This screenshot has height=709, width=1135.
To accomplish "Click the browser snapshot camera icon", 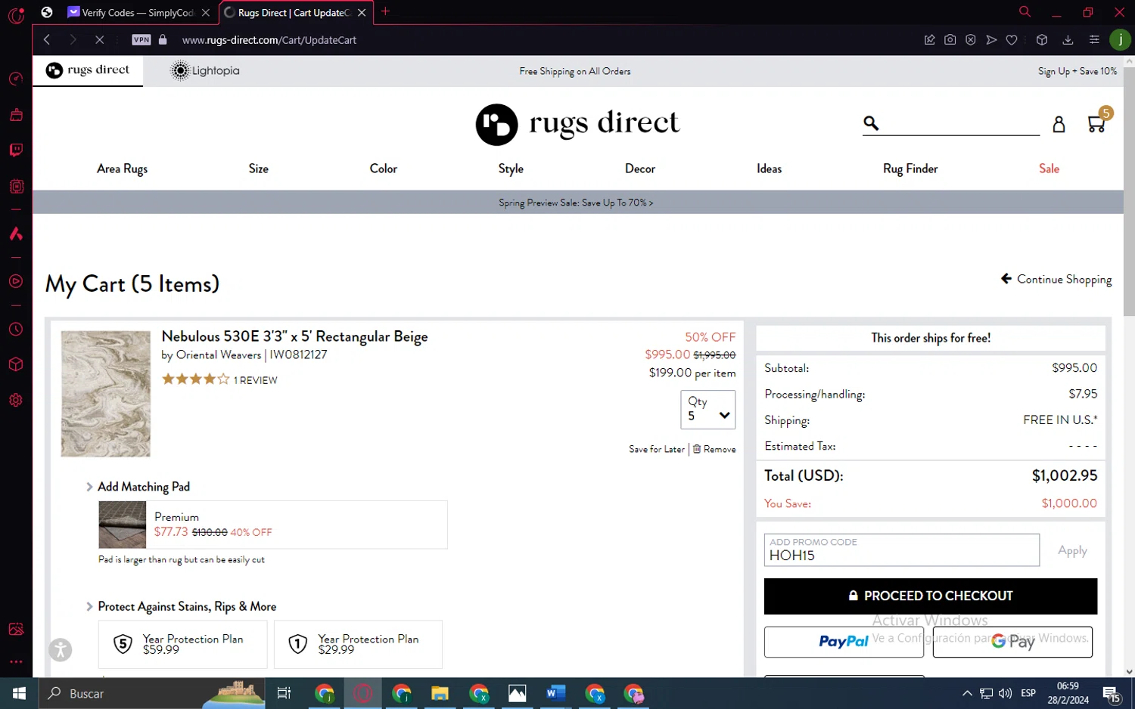I will (x=950, y=39).
